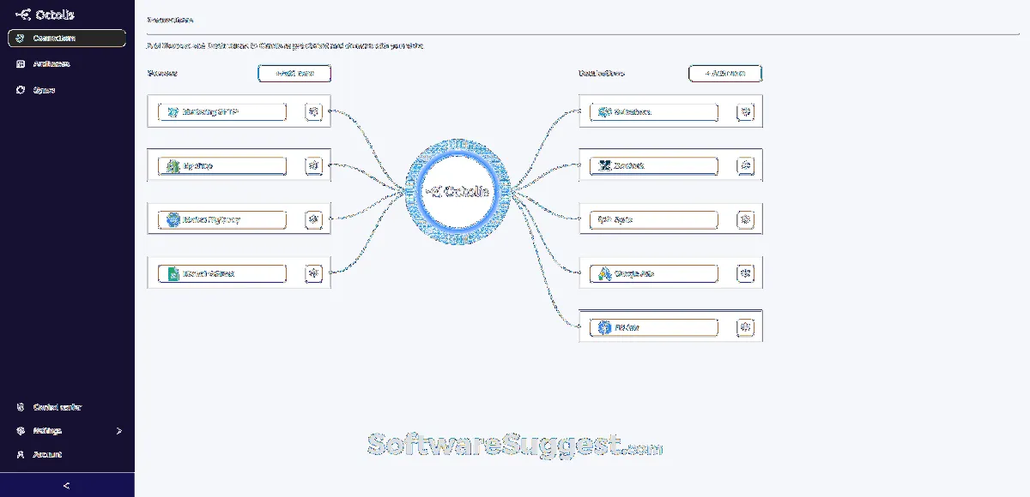
Task: Click the Octolis logo in sidebar header
Action: pyautogui.click(x=45, y=15)
